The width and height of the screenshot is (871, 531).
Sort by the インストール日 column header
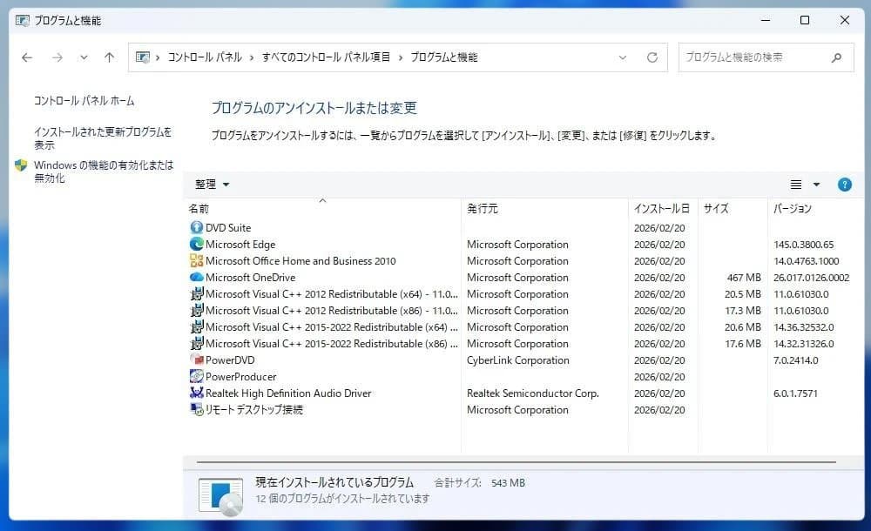pyautogui.click(x=662, y=209)
